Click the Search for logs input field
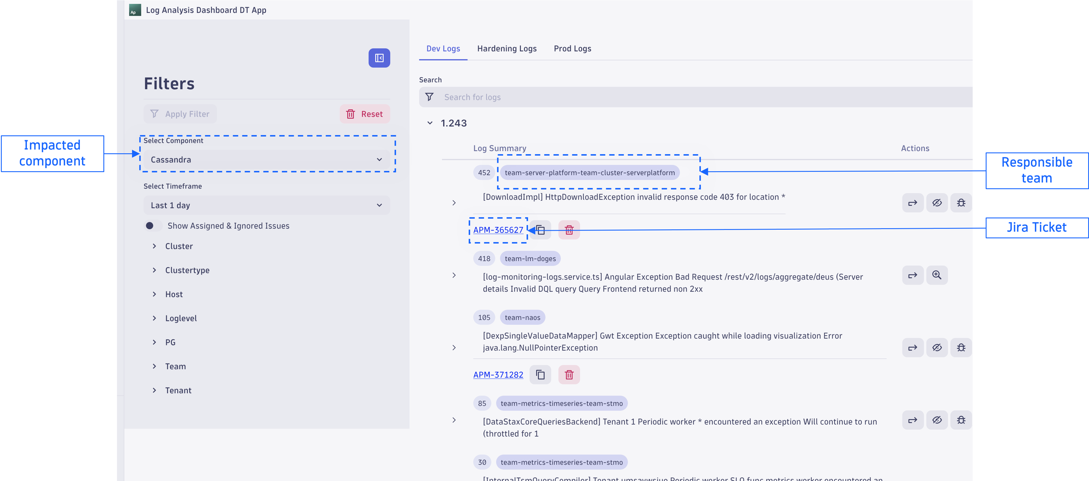This screenshot has width=1089, height=481. pyautogui.click(x=676, y=97)
